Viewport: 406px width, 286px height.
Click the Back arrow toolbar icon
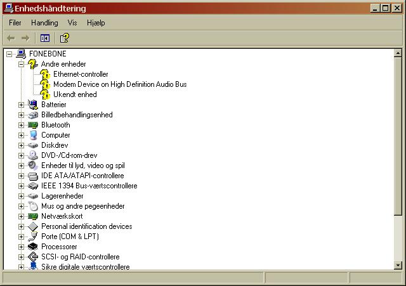click(x=11, y=38)
